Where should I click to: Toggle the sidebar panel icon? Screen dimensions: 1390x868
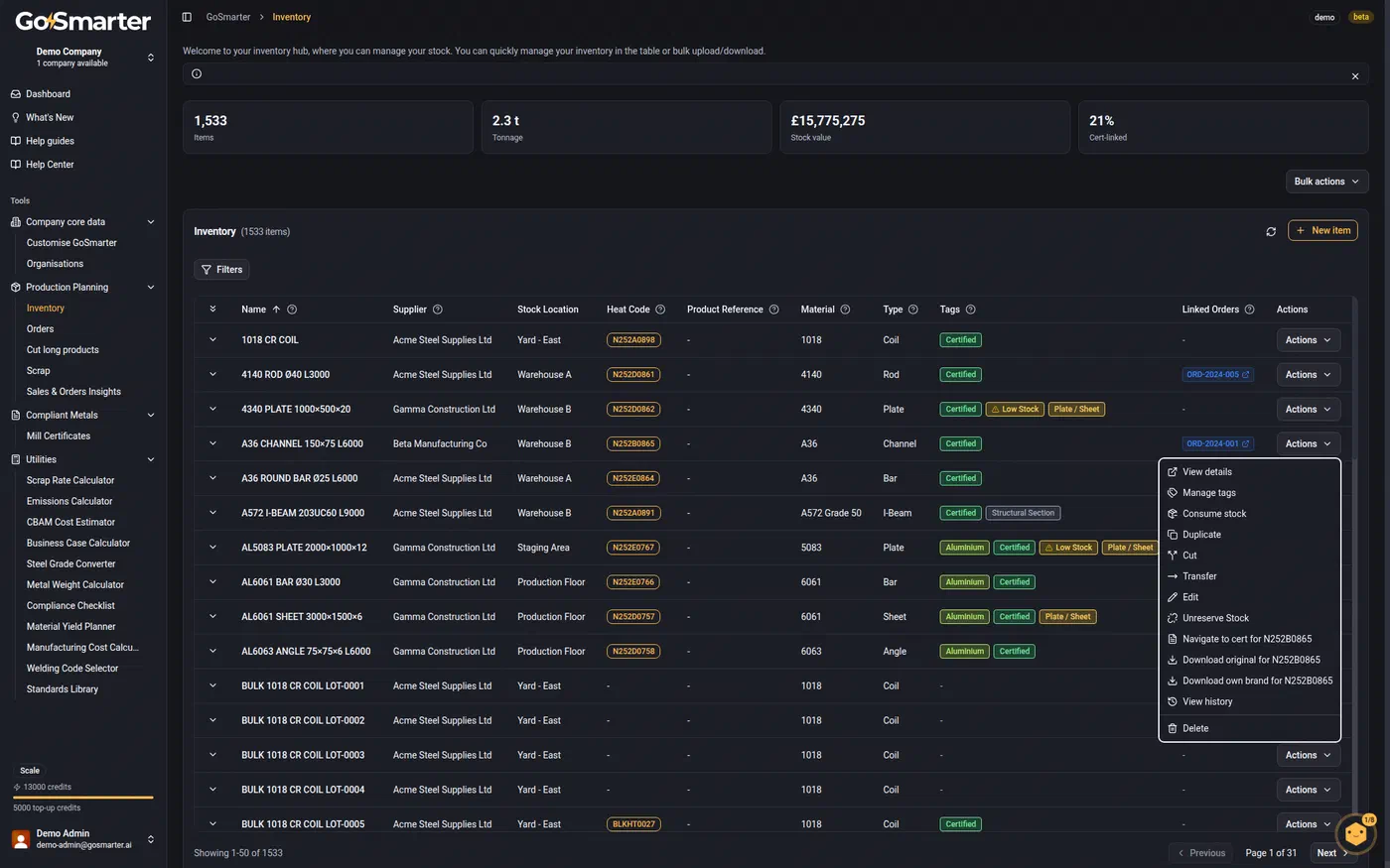[x=187, y=17]
